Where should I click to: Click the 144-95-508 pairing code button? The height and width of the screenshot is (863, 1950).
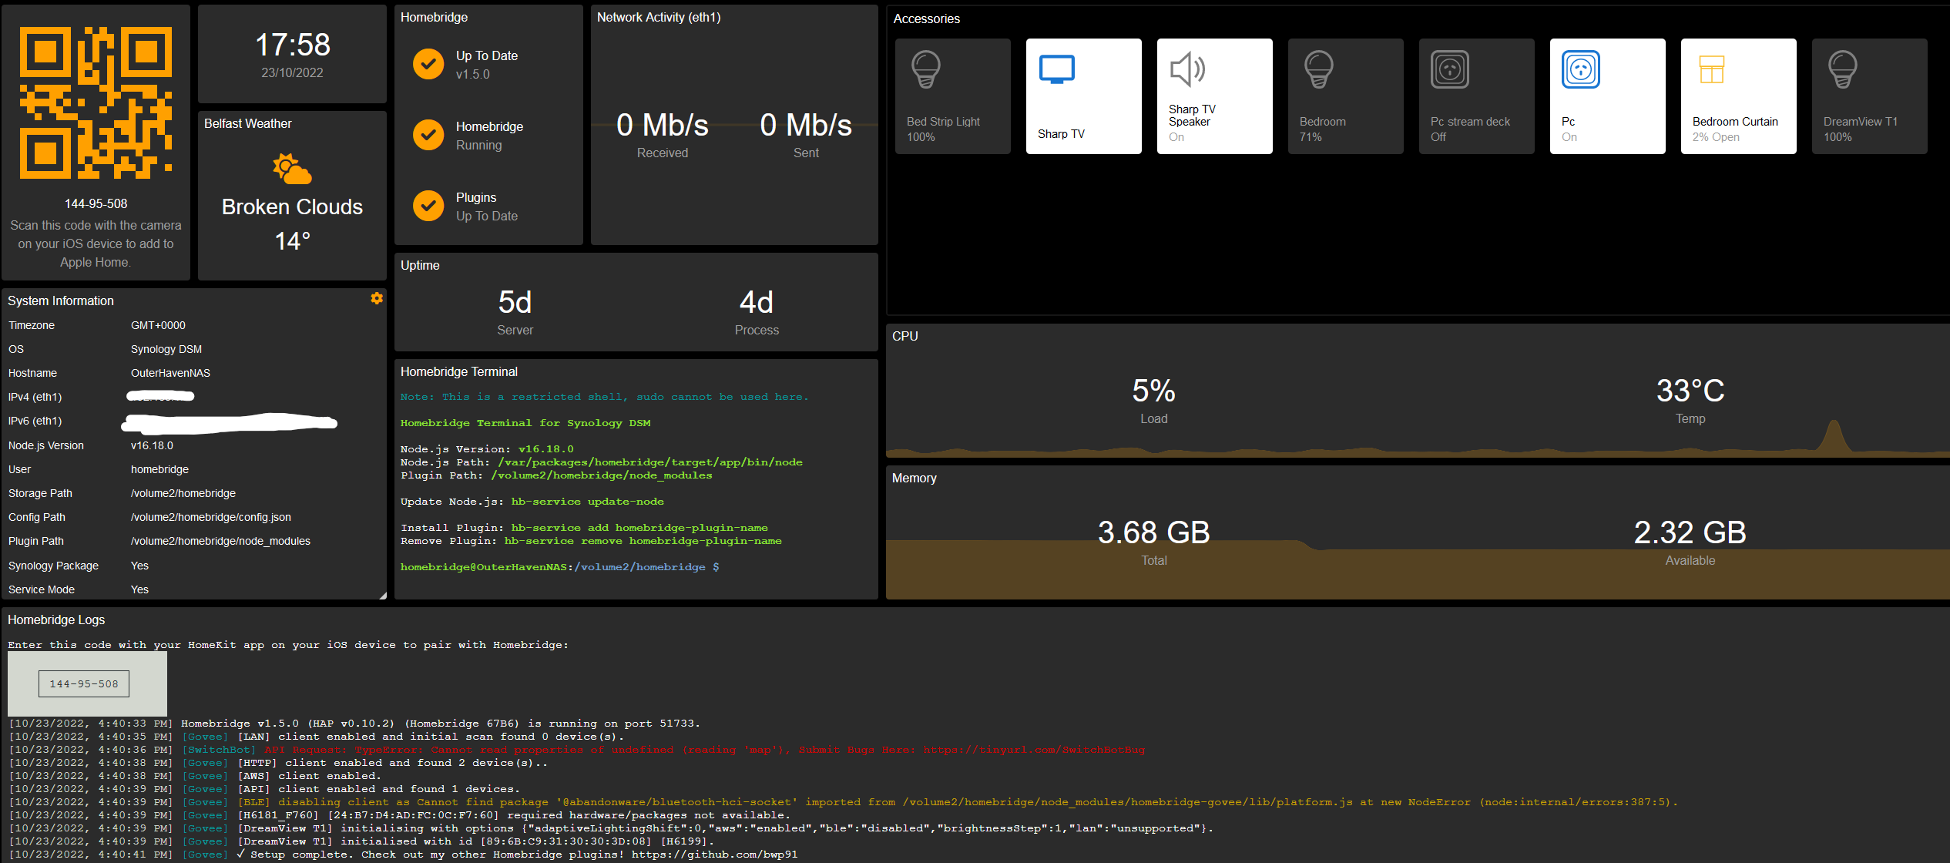[83, 683]
